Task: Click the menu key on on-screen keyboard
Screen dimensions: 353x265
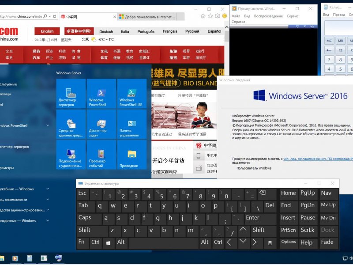Action: point(270,243)
